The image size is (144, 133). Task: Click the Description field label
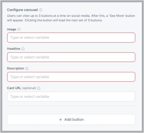[16, 68]
